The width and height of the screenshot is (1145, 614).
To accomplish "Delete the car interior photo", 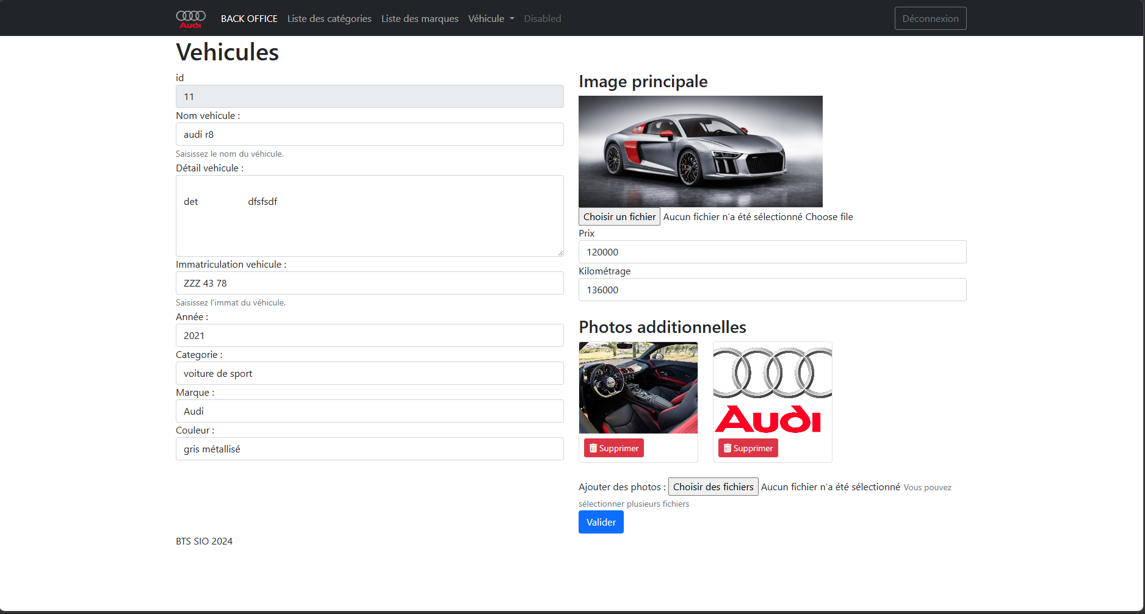I will coord(614,448).
